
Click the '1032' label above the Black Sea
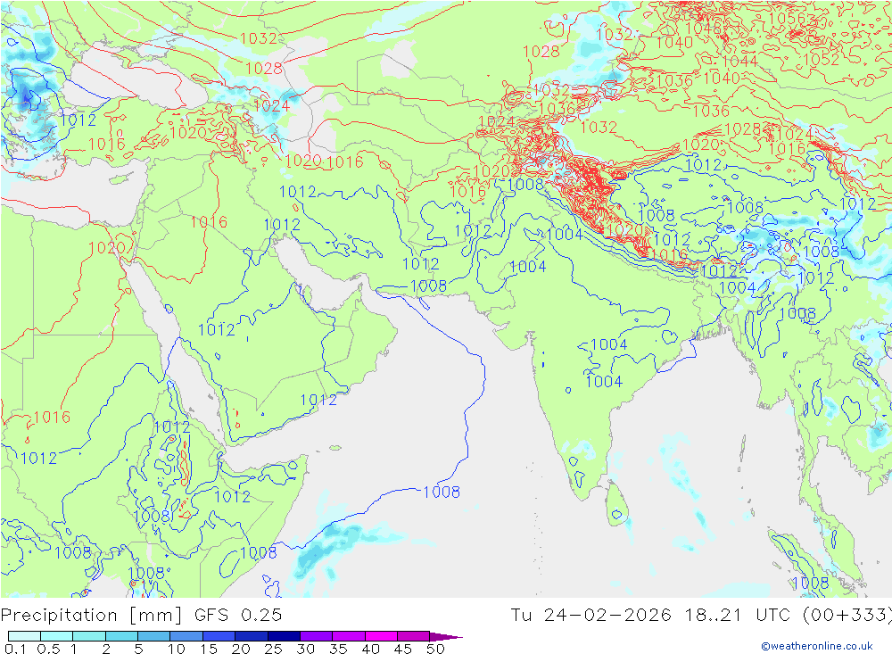259,38
